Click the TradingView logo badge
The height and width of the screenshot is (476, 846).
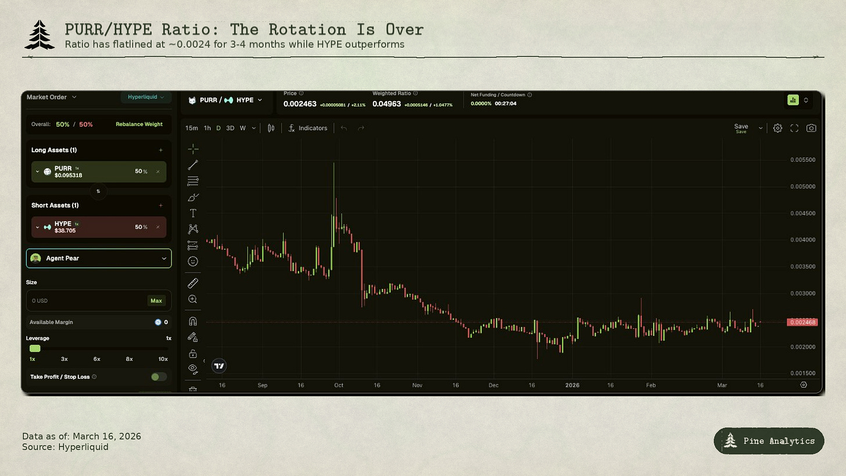(x=219, y=366)
